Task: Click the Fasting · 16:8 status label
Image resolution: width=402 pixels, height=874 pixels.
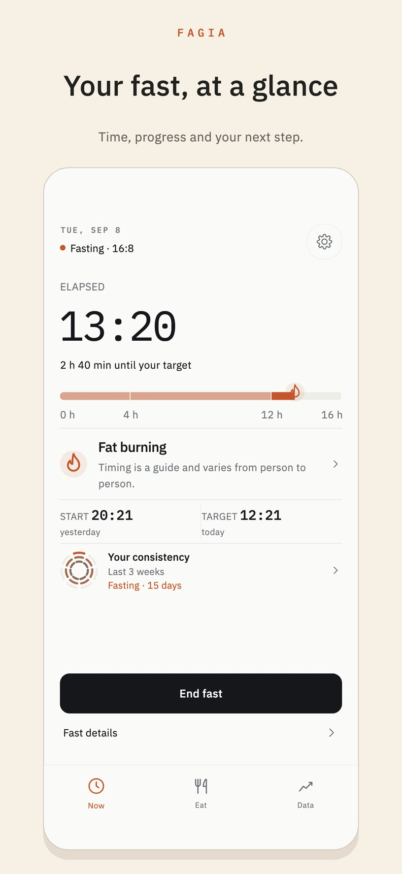Action: 102,248
